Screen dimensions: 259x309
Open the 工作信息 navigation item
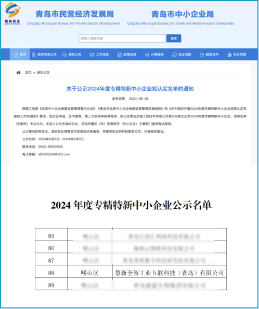pos(99,55)
